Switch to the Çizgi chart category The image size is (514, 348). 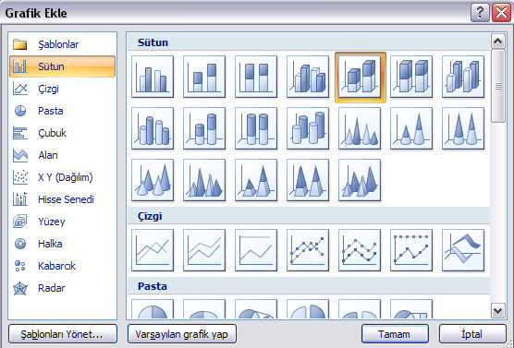pyautogui.click(x=62, y=89)
